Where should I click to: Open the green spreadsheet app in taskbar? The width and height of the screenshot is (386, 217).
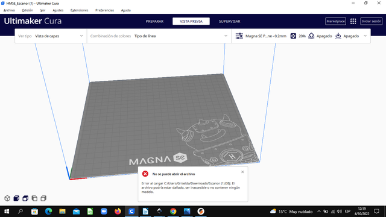coord(90,212)
